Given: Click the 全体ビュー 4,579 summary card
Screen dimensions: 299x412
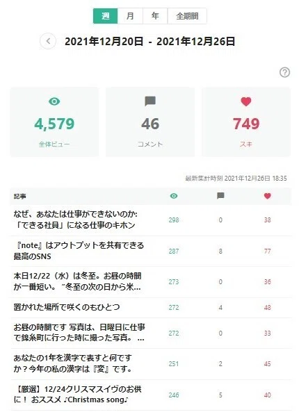Looking at the screenshot, I should tap(54, 122).
